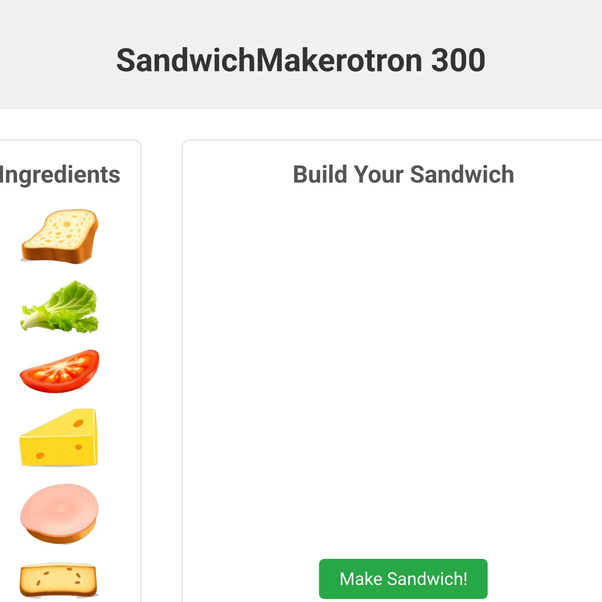Click the Make Sandwich! button
The image size is (602, 602).
pyautogui.click(x=403, y=579)
